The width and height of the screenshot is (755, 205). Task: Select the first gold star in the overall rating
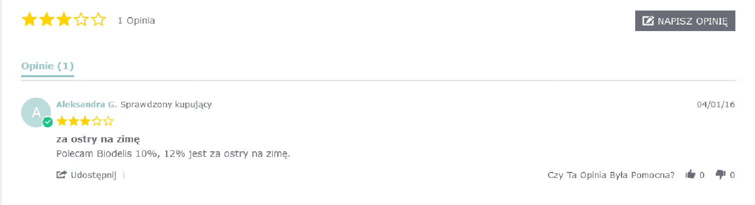pos(30,20)
